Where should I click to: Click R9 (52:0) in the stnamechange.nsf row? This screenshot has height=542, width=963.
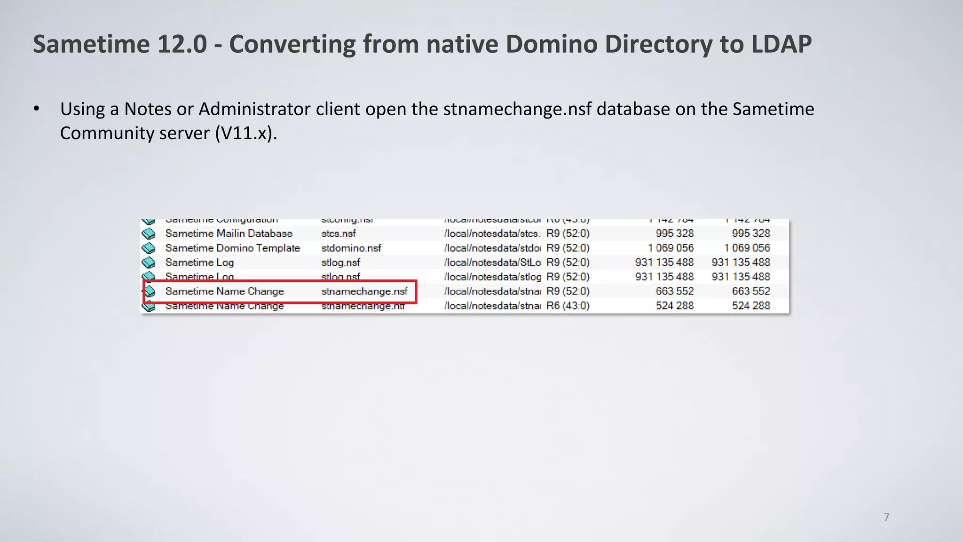pyautogui.click(x=568, y=291)
